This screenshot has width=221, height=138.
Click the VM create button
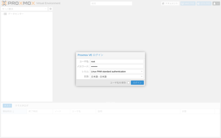pos(188,3)
